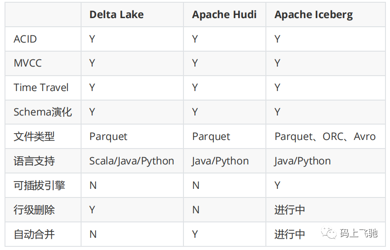Click 进行中 in the 行级删除 row

point(289,210)
